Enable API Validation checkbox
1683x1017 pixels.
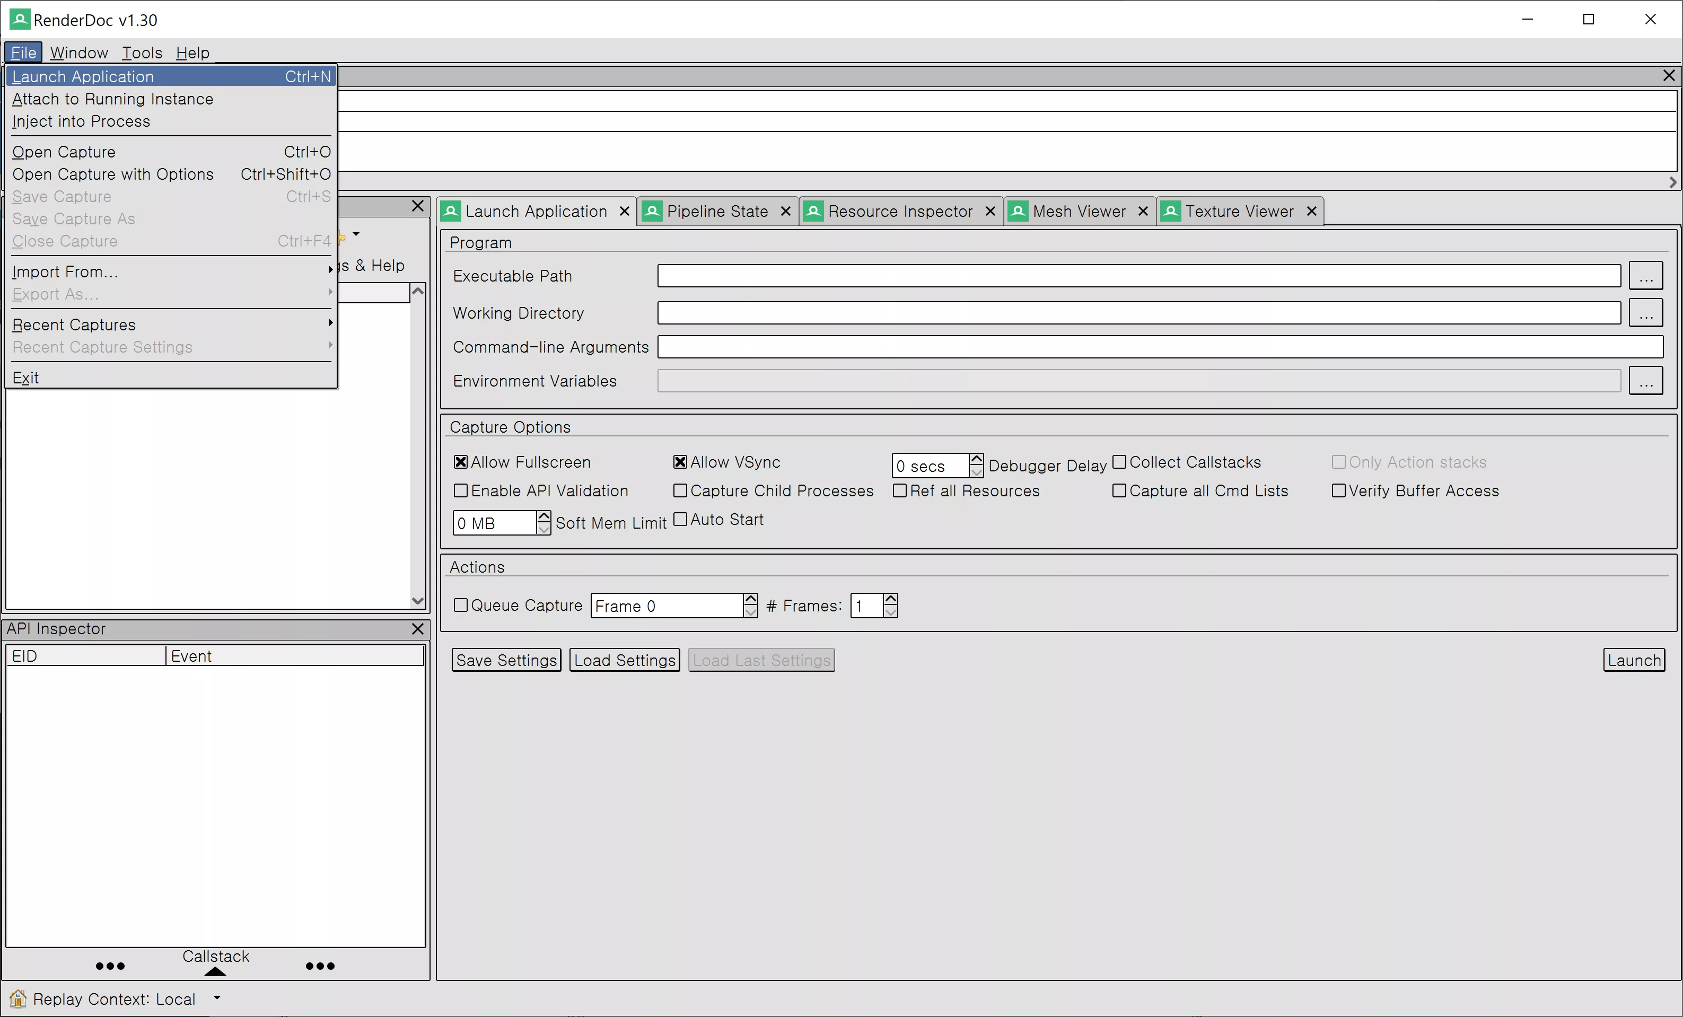[460, 491]
